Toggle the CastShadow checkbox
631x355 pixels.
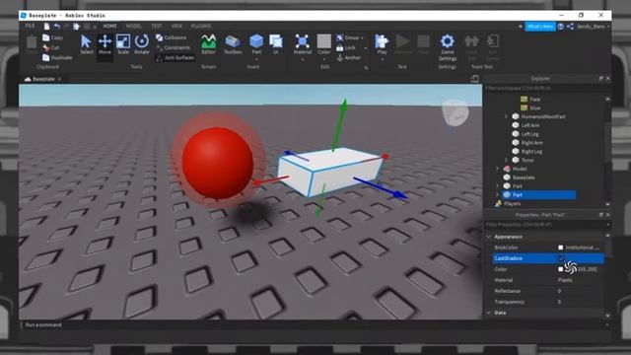561,258
